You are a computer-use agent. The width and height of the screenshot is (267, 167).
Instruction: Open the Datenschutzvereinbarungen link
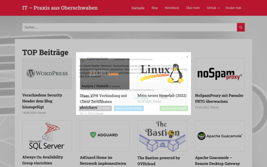[140, 60]
